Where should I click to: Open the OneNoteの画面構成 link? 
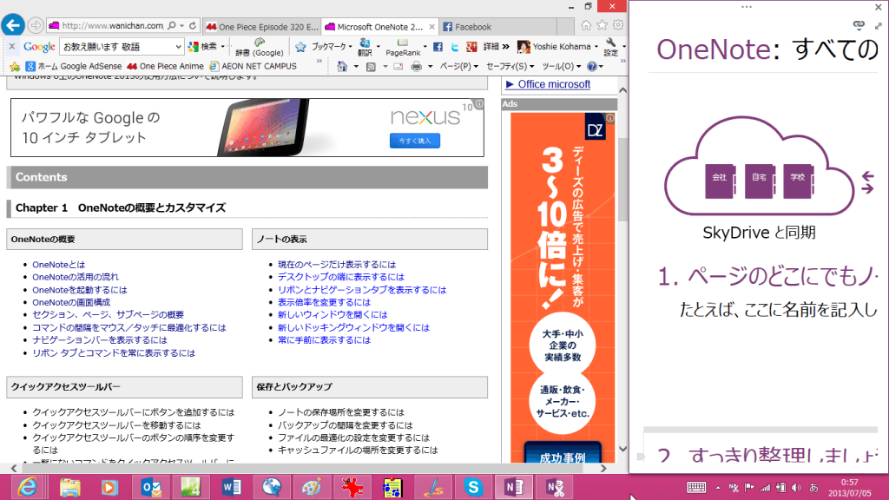[71, 303]
